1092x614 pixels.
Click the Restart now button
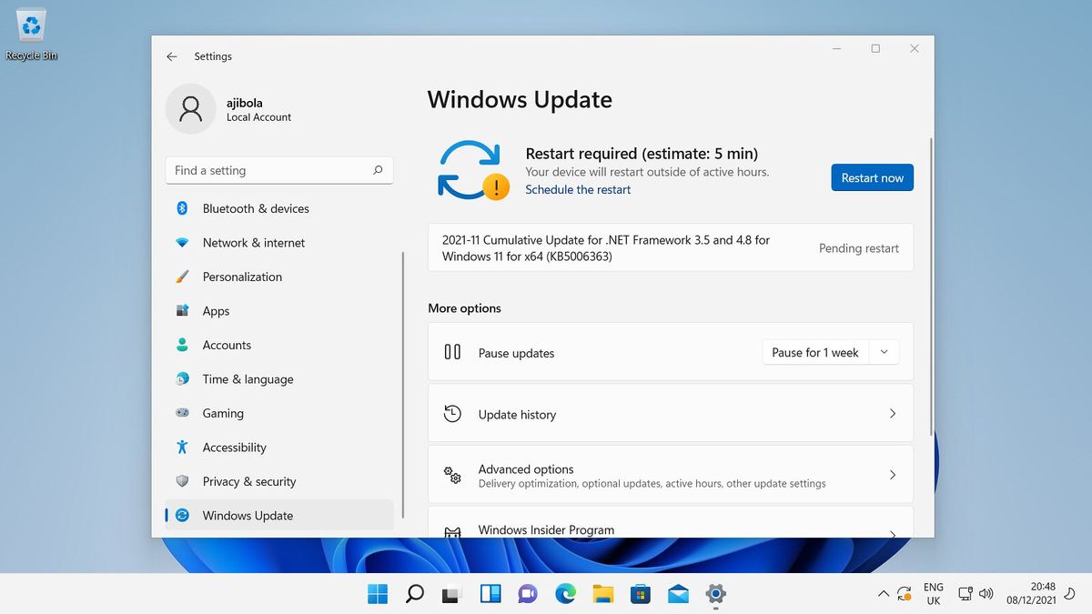pyautogui.click(x=872, y=177)
